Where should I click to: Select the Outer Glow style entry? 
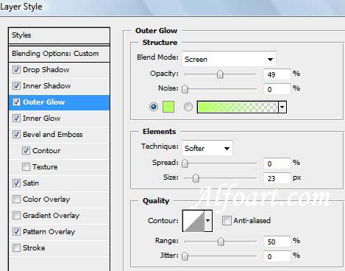tap(59, 102)
